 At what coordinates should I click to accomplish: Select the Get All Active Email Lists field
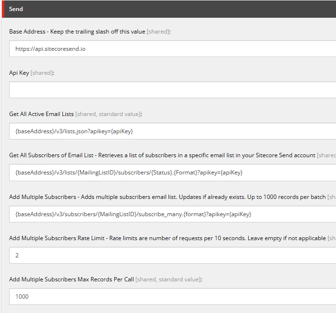172,131
